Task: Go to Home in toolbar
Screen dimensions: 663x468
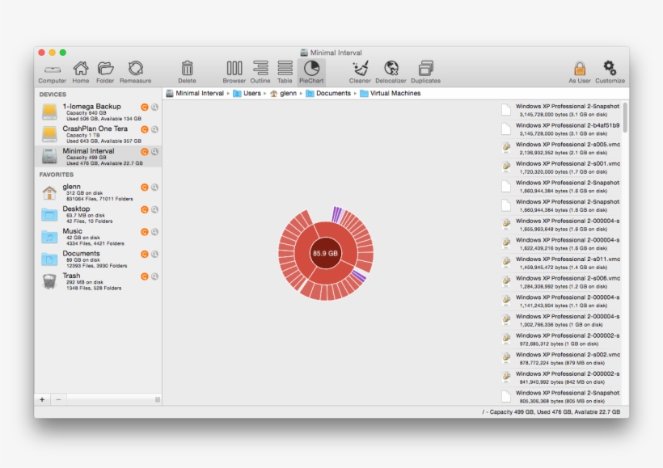Action: (80, 72)
